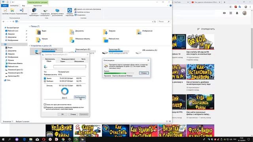Click the taskbar search magnifier
This screenshot has width=253, height=142.
click(9, 139)
